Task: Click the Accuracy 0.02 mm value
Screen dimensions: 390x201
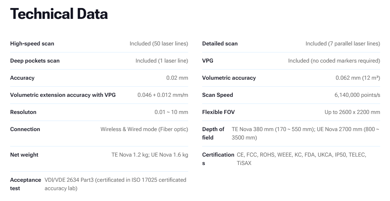Action: click(177, 78)
